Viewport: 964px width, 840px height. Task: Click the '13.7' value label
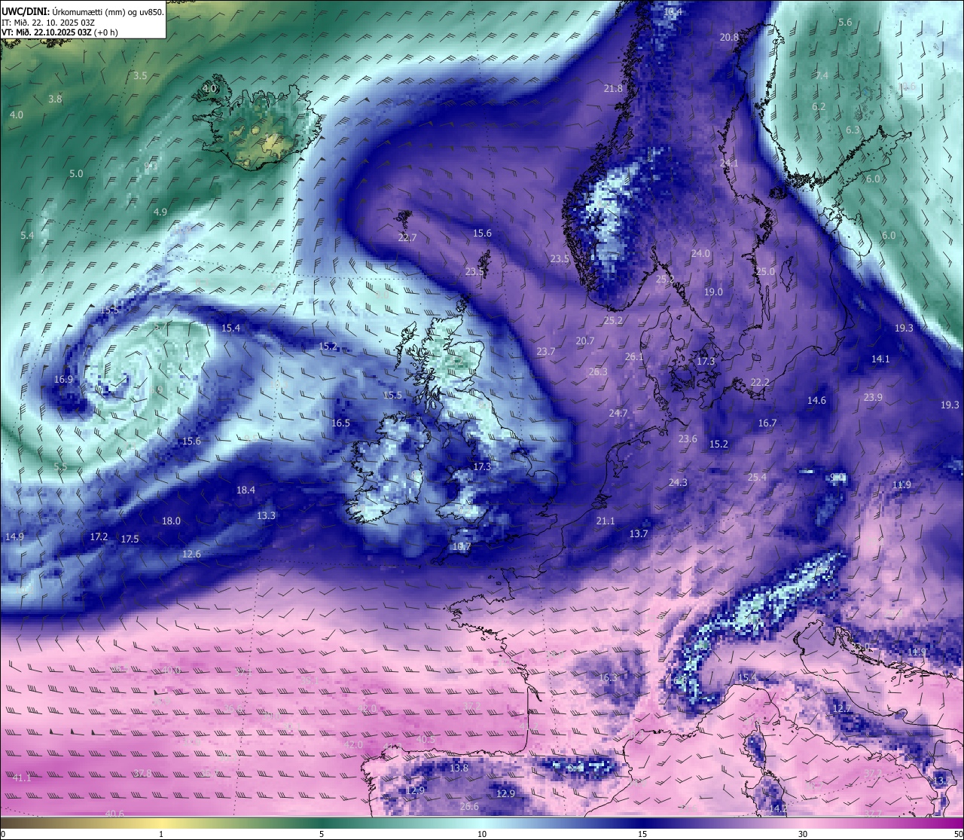(x=639, y=533)
